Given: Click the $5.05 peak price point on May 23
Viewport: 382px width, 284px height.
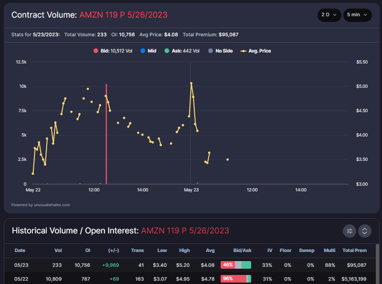Looking at the screenshot, I should click(191, 84).
